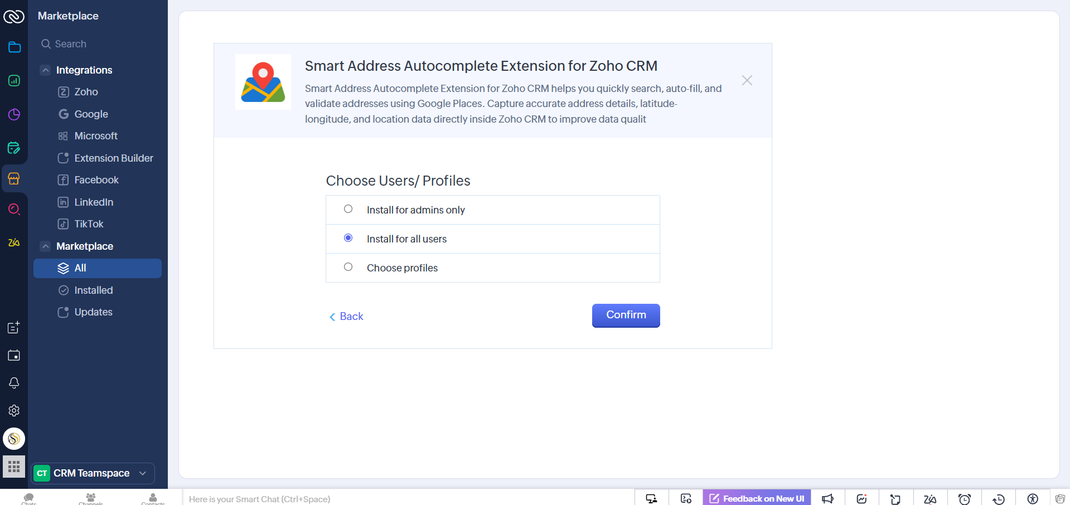Open the accessibility icon in the bottom bar

pos(1032,498)
